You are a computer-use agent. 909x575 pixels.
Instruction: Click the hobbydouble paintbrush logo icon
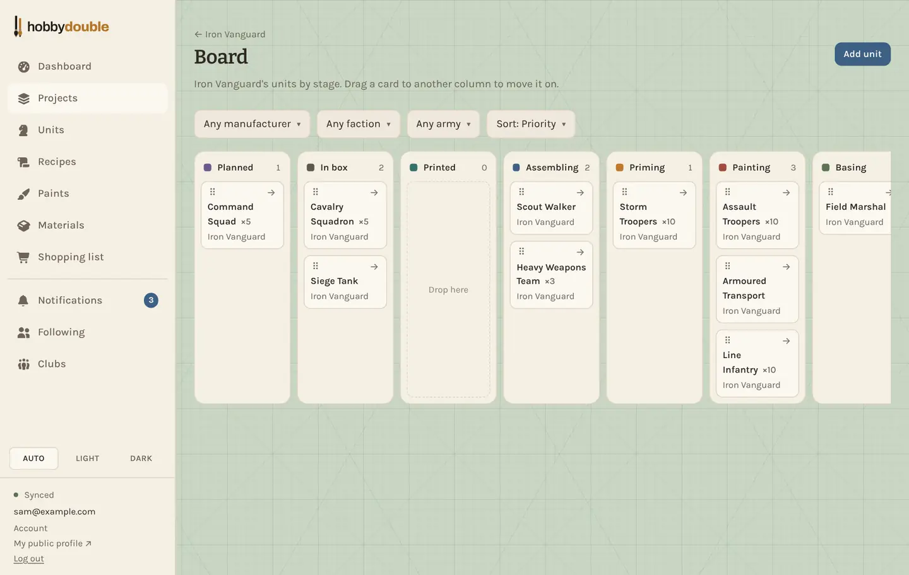click(x=18, y=26)
